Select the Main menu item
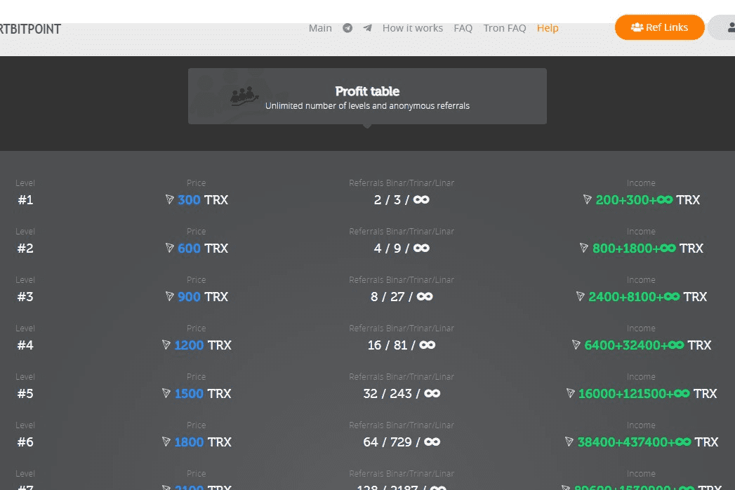The width and height of the screenshot is (735, 490). click(320, 28)
